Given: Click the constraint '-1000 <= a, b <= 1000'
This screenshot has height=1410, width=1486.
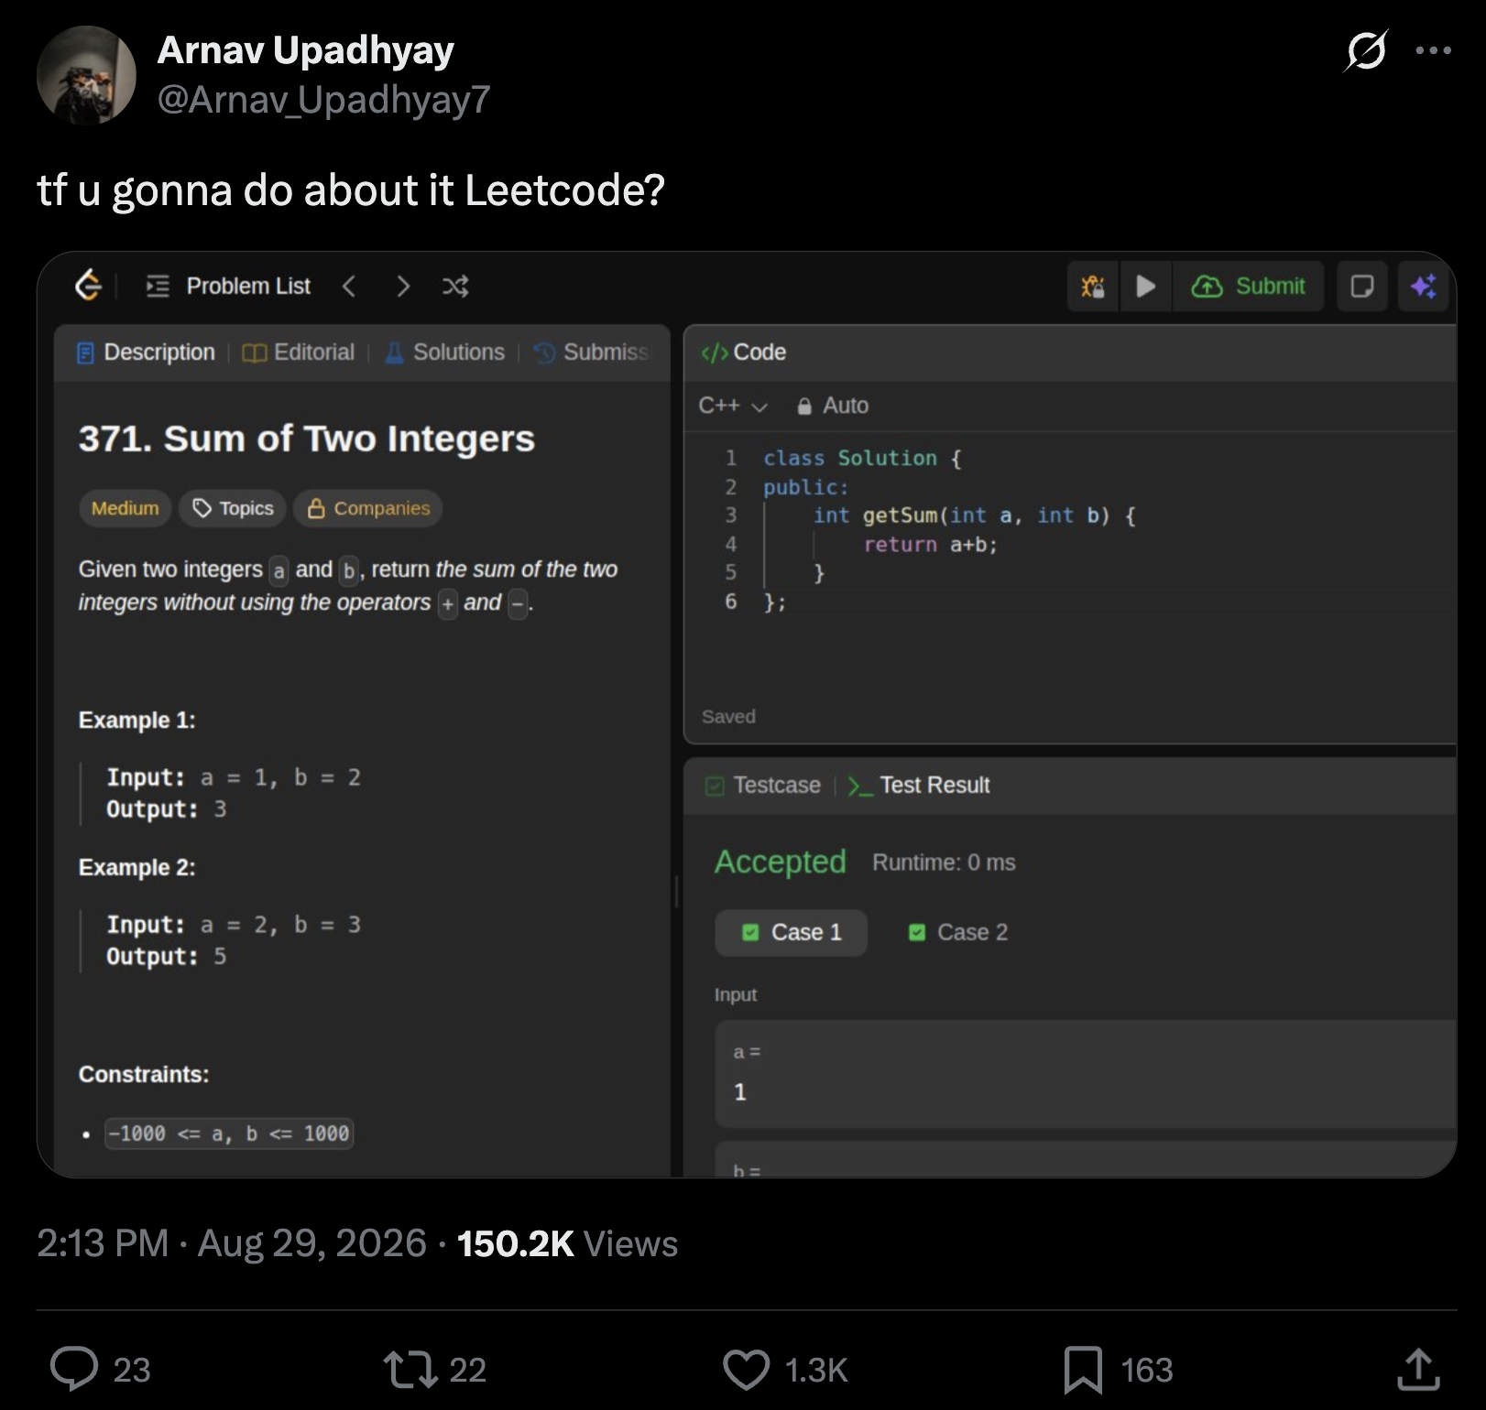Looking at the screenshot, I should pos(229,1133).
